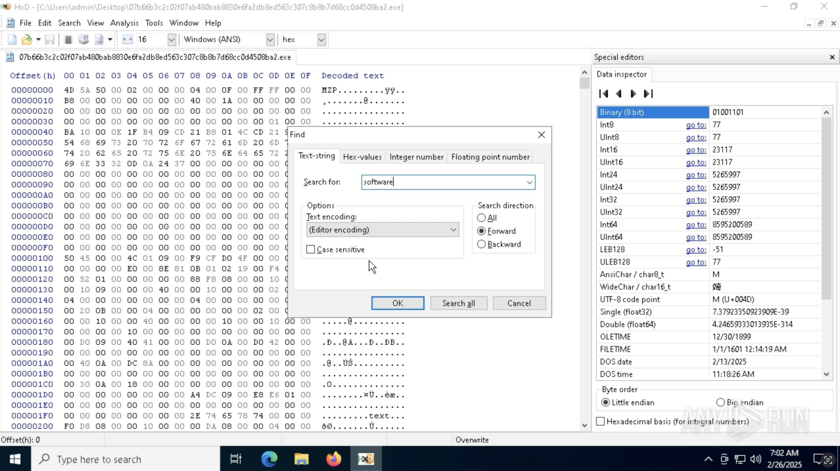Expand the Text encoding dropdown
Image resolution: width=840 pixels, height=471 pixels.
[453, 230]
